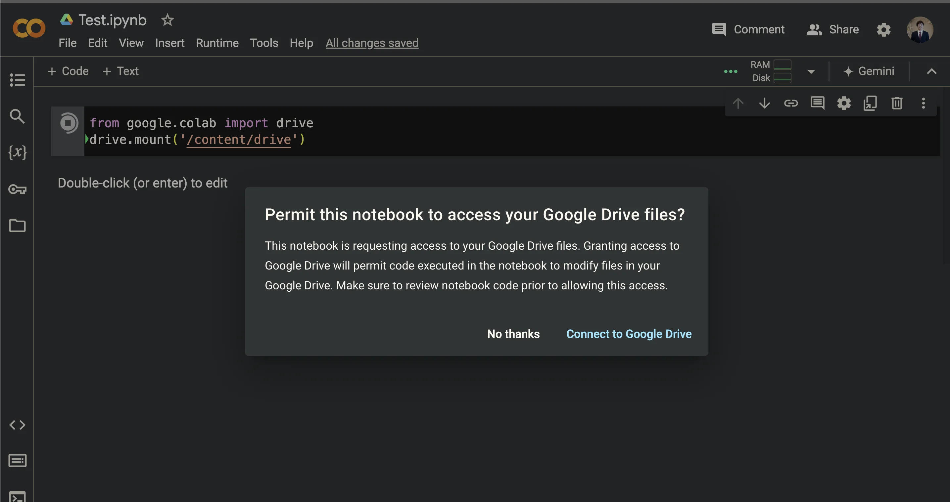Open the Gemini assistant

coord(869,71)
